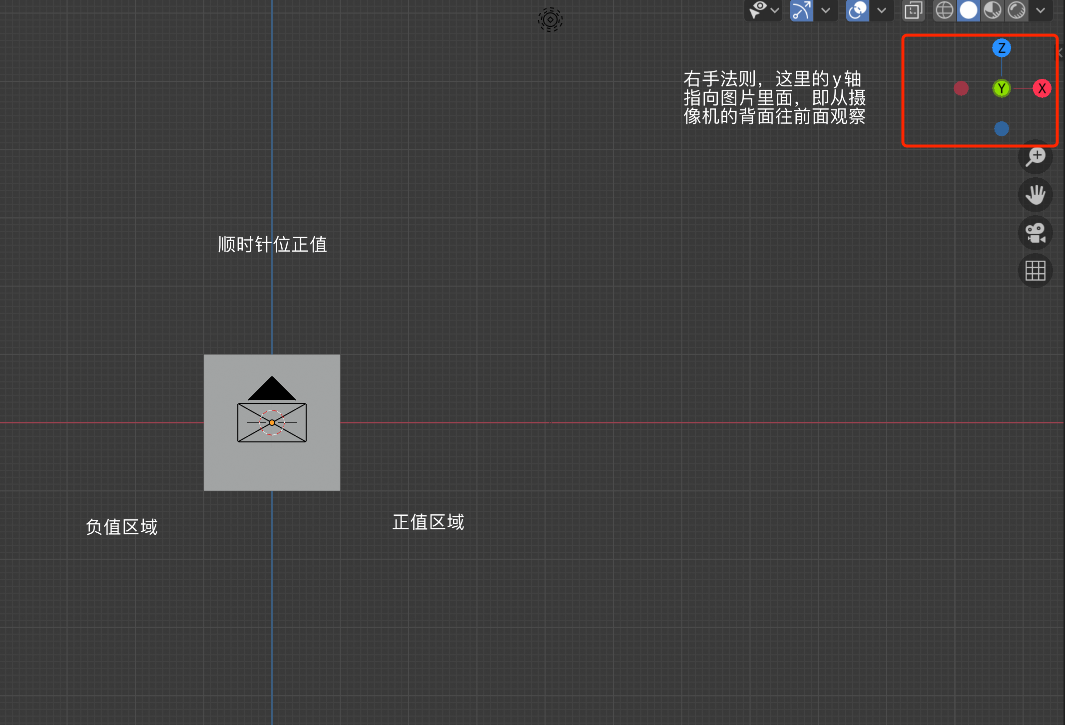Click the negative Z axis dot

coord(1001,129)
